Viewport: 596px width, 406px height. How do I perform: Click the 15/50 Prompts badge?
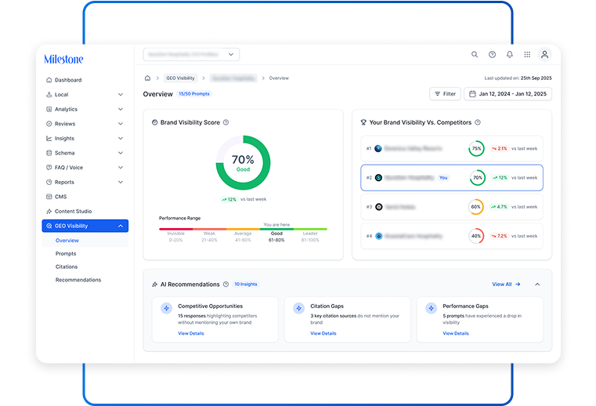point(194,94)
